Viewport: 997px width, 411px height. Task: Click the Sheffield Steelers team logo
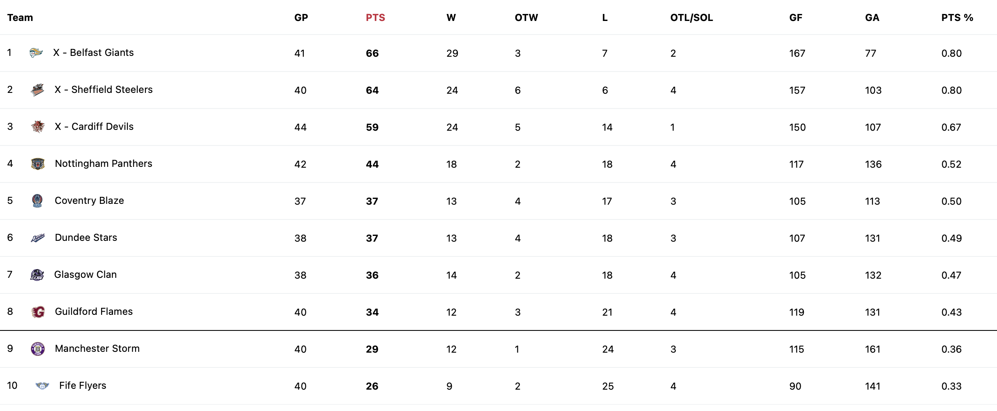coord(37,90)
